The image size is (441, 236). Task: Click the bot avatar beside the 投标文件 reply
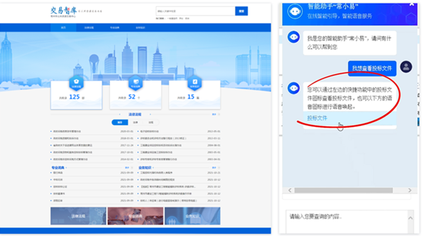click(x=293, y=88)
